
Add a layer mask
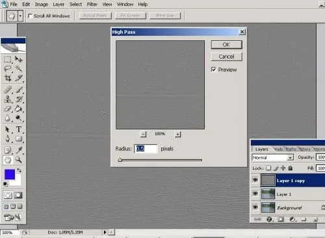(281, 219)
